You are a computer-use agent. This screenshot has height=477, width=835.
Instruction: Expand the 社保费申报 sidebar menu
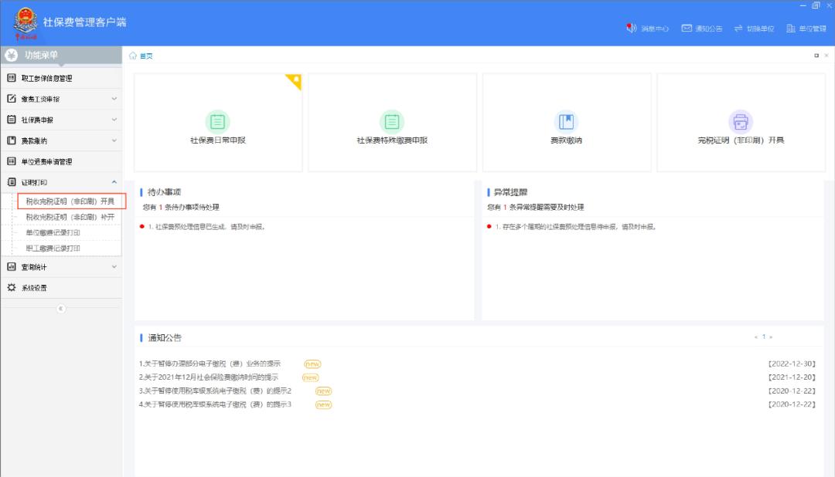(60, 120)
